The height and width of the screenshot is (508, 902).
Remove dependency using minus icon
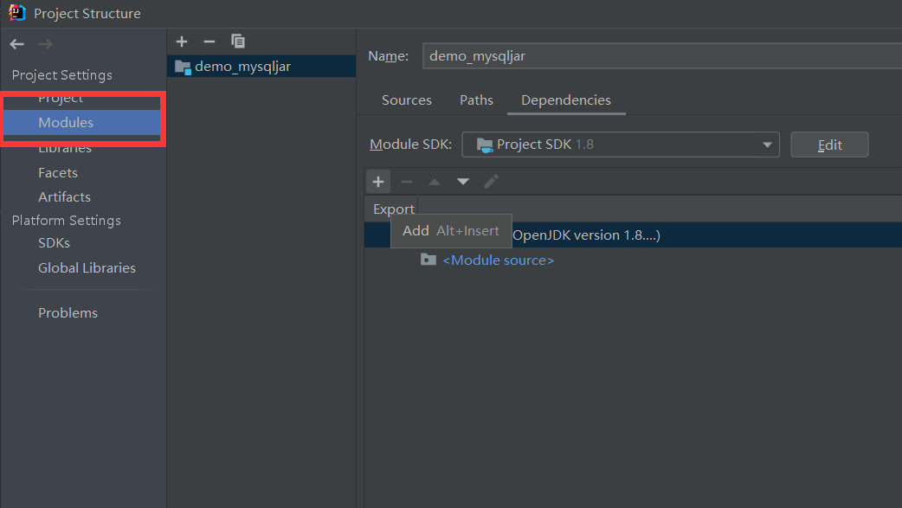tap(407, 182)
